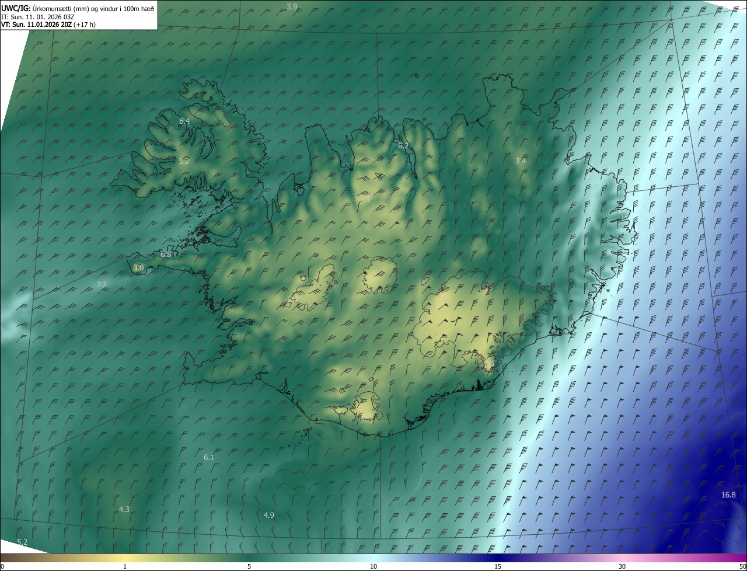Click the 4.9 value in the southern ocean
This screenshot has width=747, height=571.
pos(268,515)
